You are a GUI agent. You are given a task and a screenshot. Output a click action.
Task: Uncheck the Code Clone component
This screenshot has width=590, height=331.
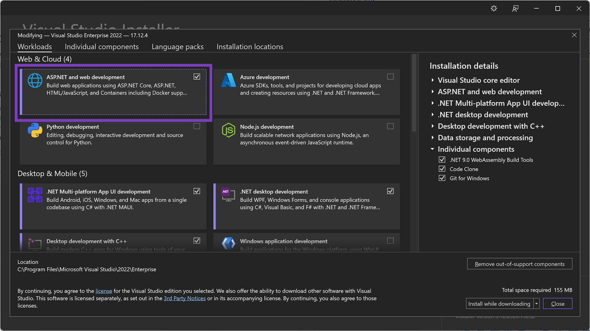tap(442, 169)
